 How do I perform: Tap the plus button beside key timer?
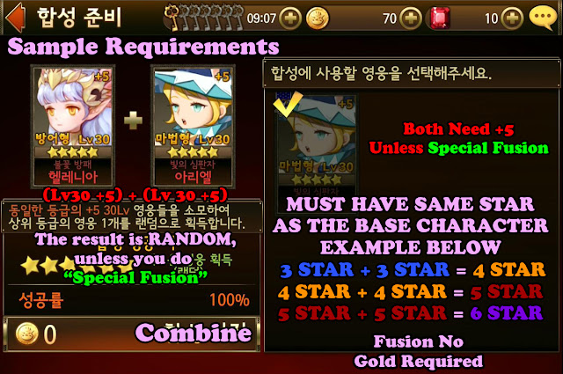tap(290, 18)
